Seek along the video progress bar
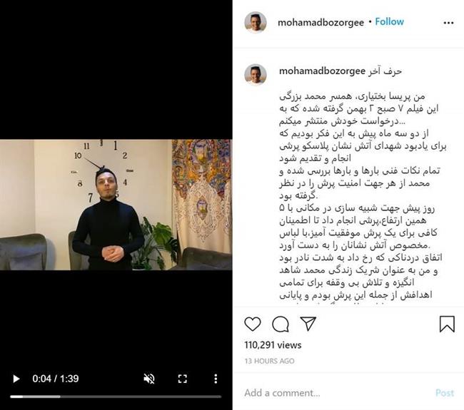Screen dimensions: 464x410 coord(116,396)
